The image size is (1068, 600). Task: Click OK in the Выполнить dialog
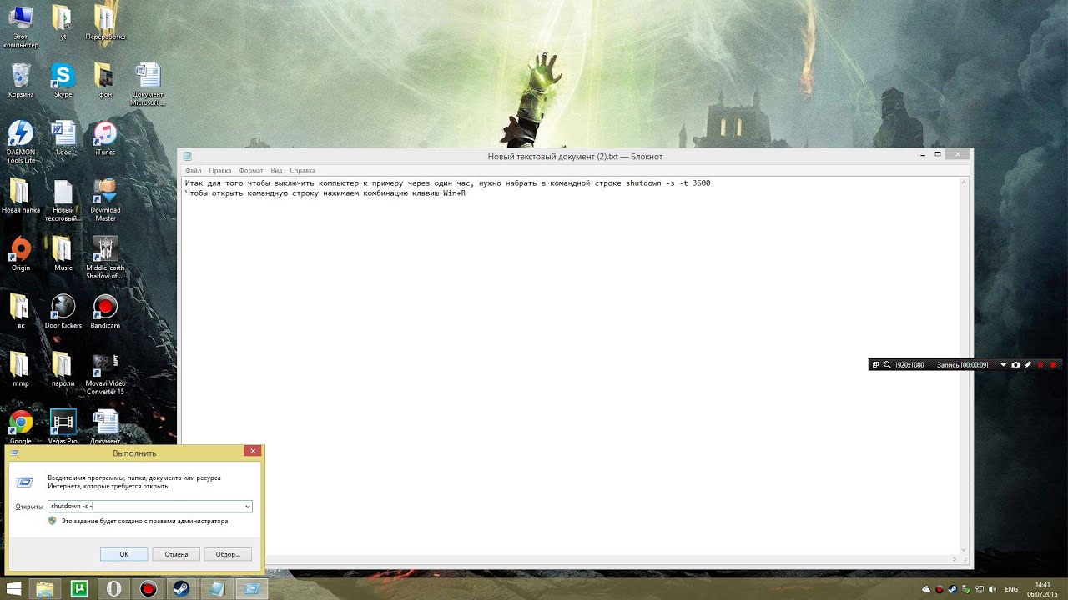tap(123, 554)
